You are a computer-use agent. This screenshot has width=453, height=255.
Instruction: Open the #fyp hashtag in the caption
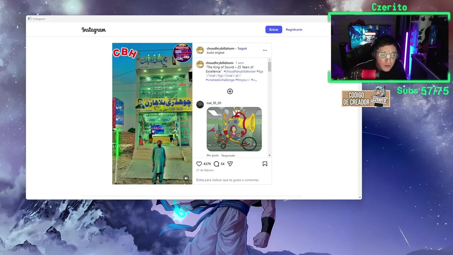(260, 72)
